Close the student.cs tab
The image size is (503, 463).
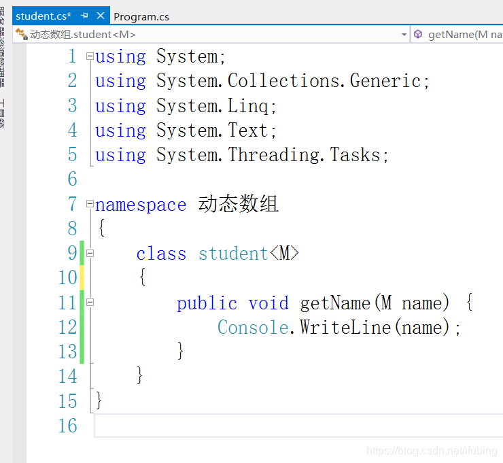101,16
